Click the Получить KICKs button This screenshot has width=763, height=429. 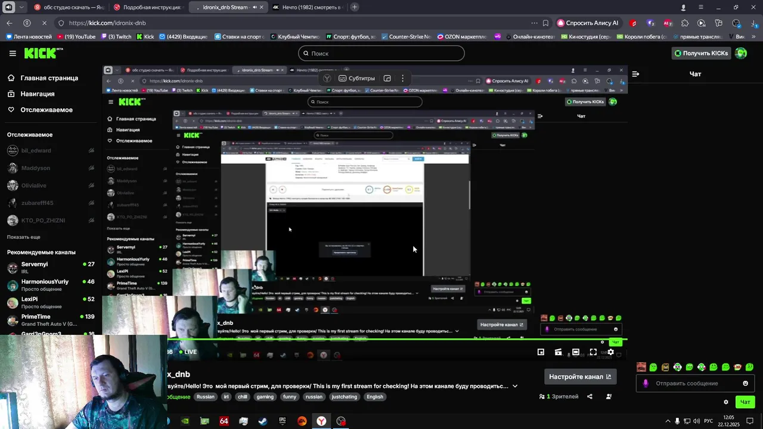tap(702, 53)
